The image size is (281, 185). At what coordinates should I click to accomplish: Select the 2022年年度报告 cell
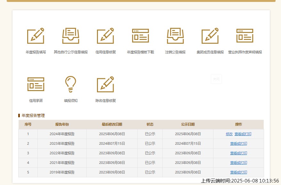tap(62, 153)
